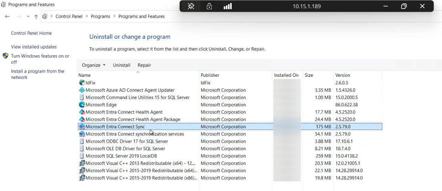Click the Microsoft Entra Connect Sync icon

pyautogui.click(x=82, y=127)
